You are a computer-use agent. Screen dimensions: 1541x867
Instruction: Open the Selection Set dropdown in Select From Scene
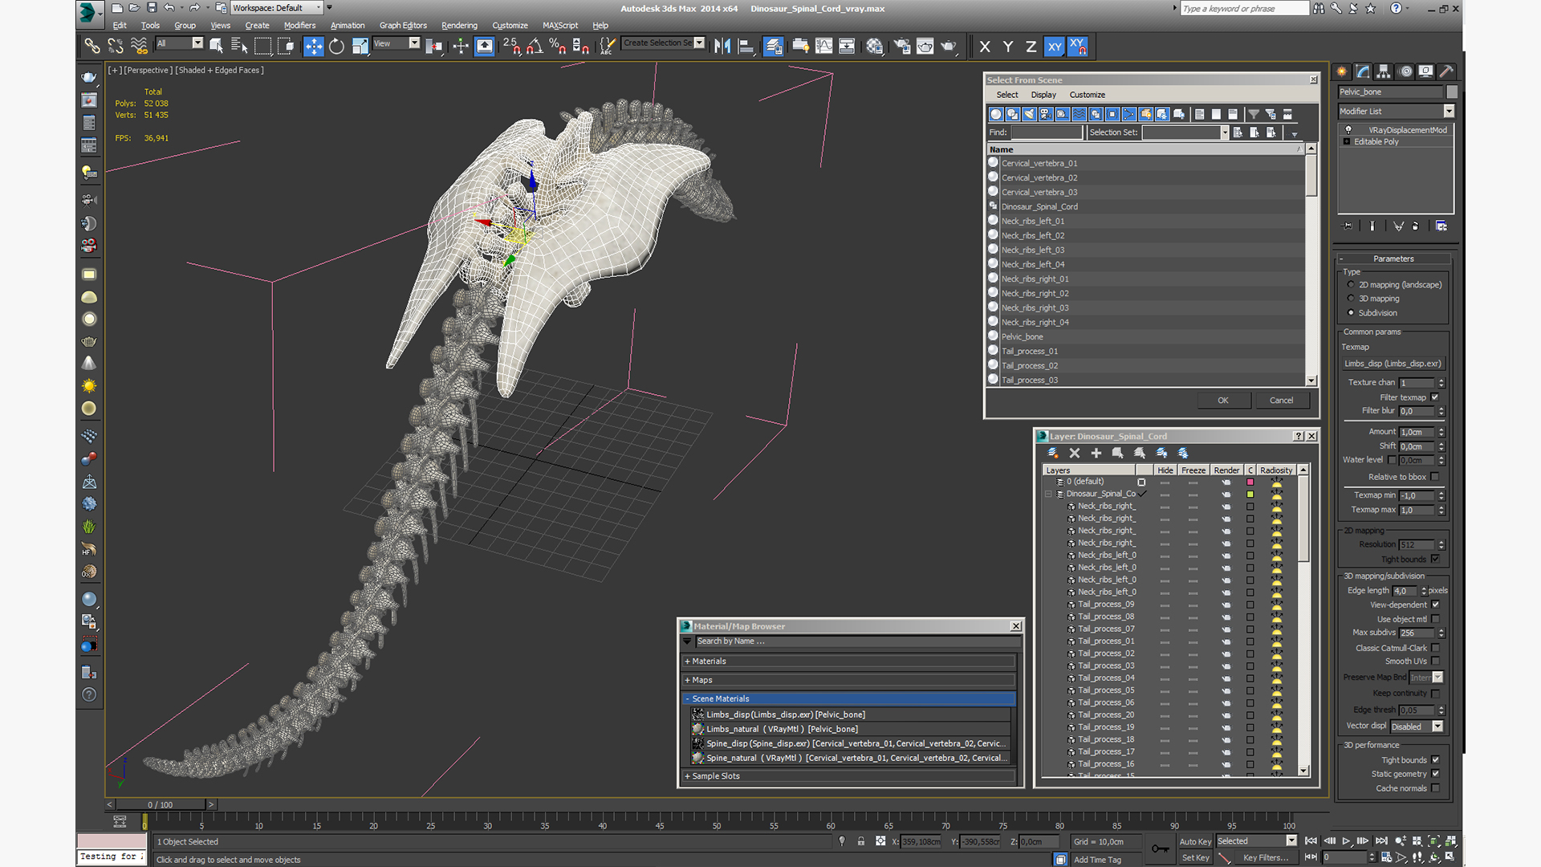point(1225,132)
